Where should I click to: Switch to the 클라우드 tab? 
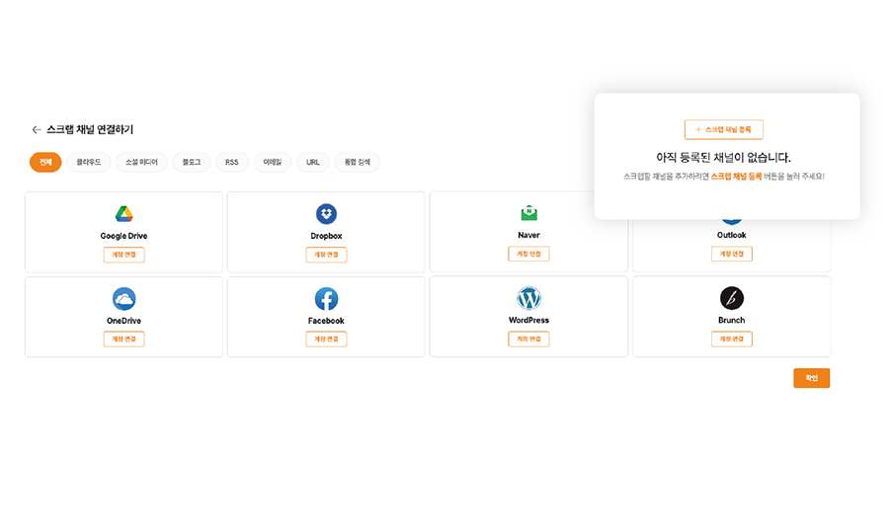click(x=89, y=162)
